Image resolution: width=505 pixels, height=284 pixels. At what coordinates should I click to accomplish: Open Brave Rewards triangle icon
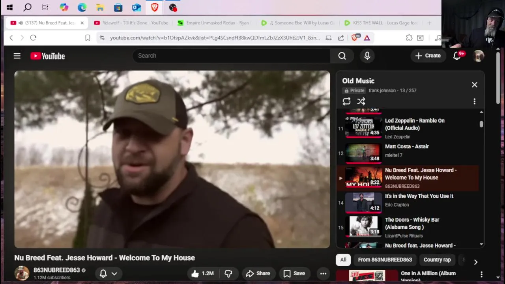[367, 37]
